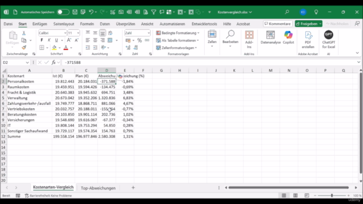Open Add-Ins button
The width and height of the screenshot is (363, 204).
tap(249, 40)
